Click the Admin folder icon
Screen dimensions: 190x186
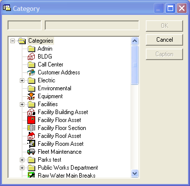[x=31, y=49]
